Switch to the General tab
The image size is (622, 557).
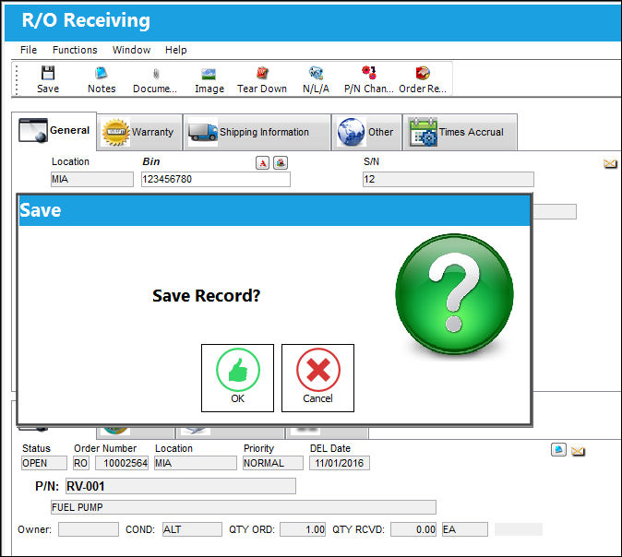pyautogui.click(x=54, y=131)
